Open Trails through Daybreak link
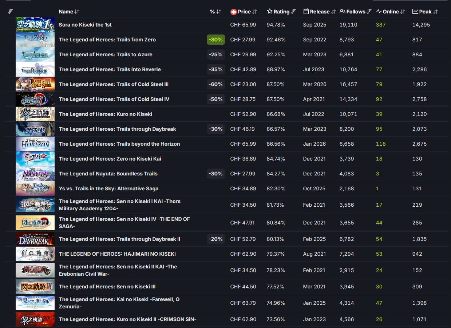 [x=118, y=129]
